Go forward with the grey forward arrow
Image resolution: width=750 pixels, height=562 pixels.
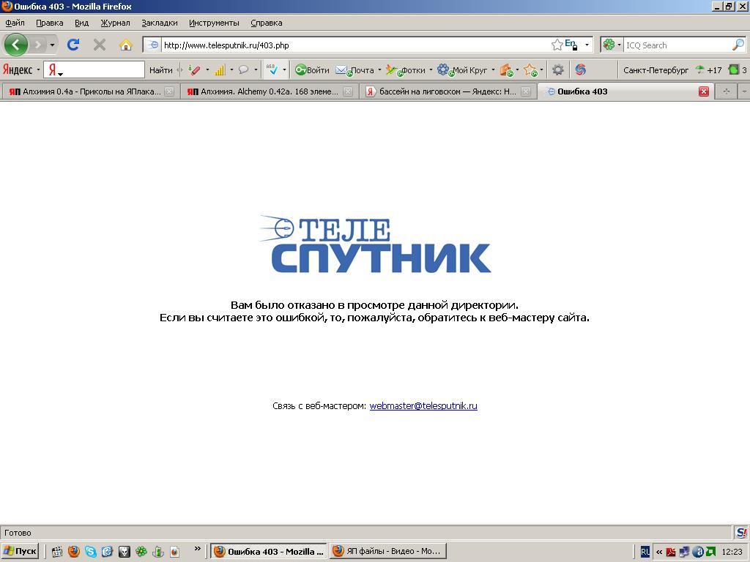coord(37,45)
